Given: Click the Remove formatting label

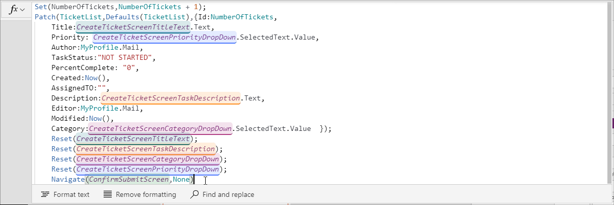Looking at the screenshot, I should coord(146,194).
